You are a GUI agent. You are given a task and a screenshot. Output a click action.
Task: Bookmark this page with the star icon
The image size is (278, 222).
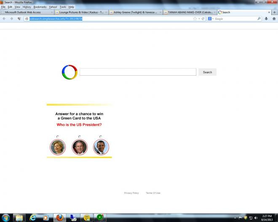[194, 19]
